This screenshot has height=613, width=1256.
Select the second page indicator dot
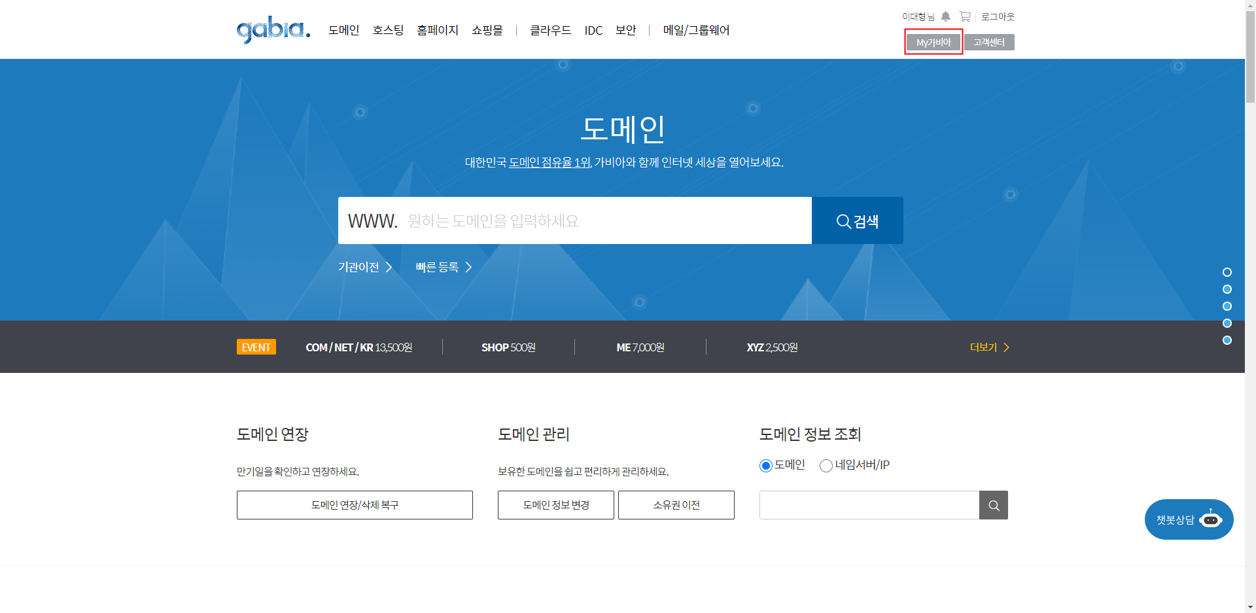click(x=1227, y=289)
